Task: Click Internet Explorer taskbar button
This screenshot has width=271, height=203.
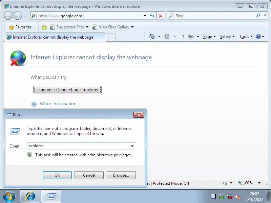Action: pyautogui.click(x=30, y=196)
